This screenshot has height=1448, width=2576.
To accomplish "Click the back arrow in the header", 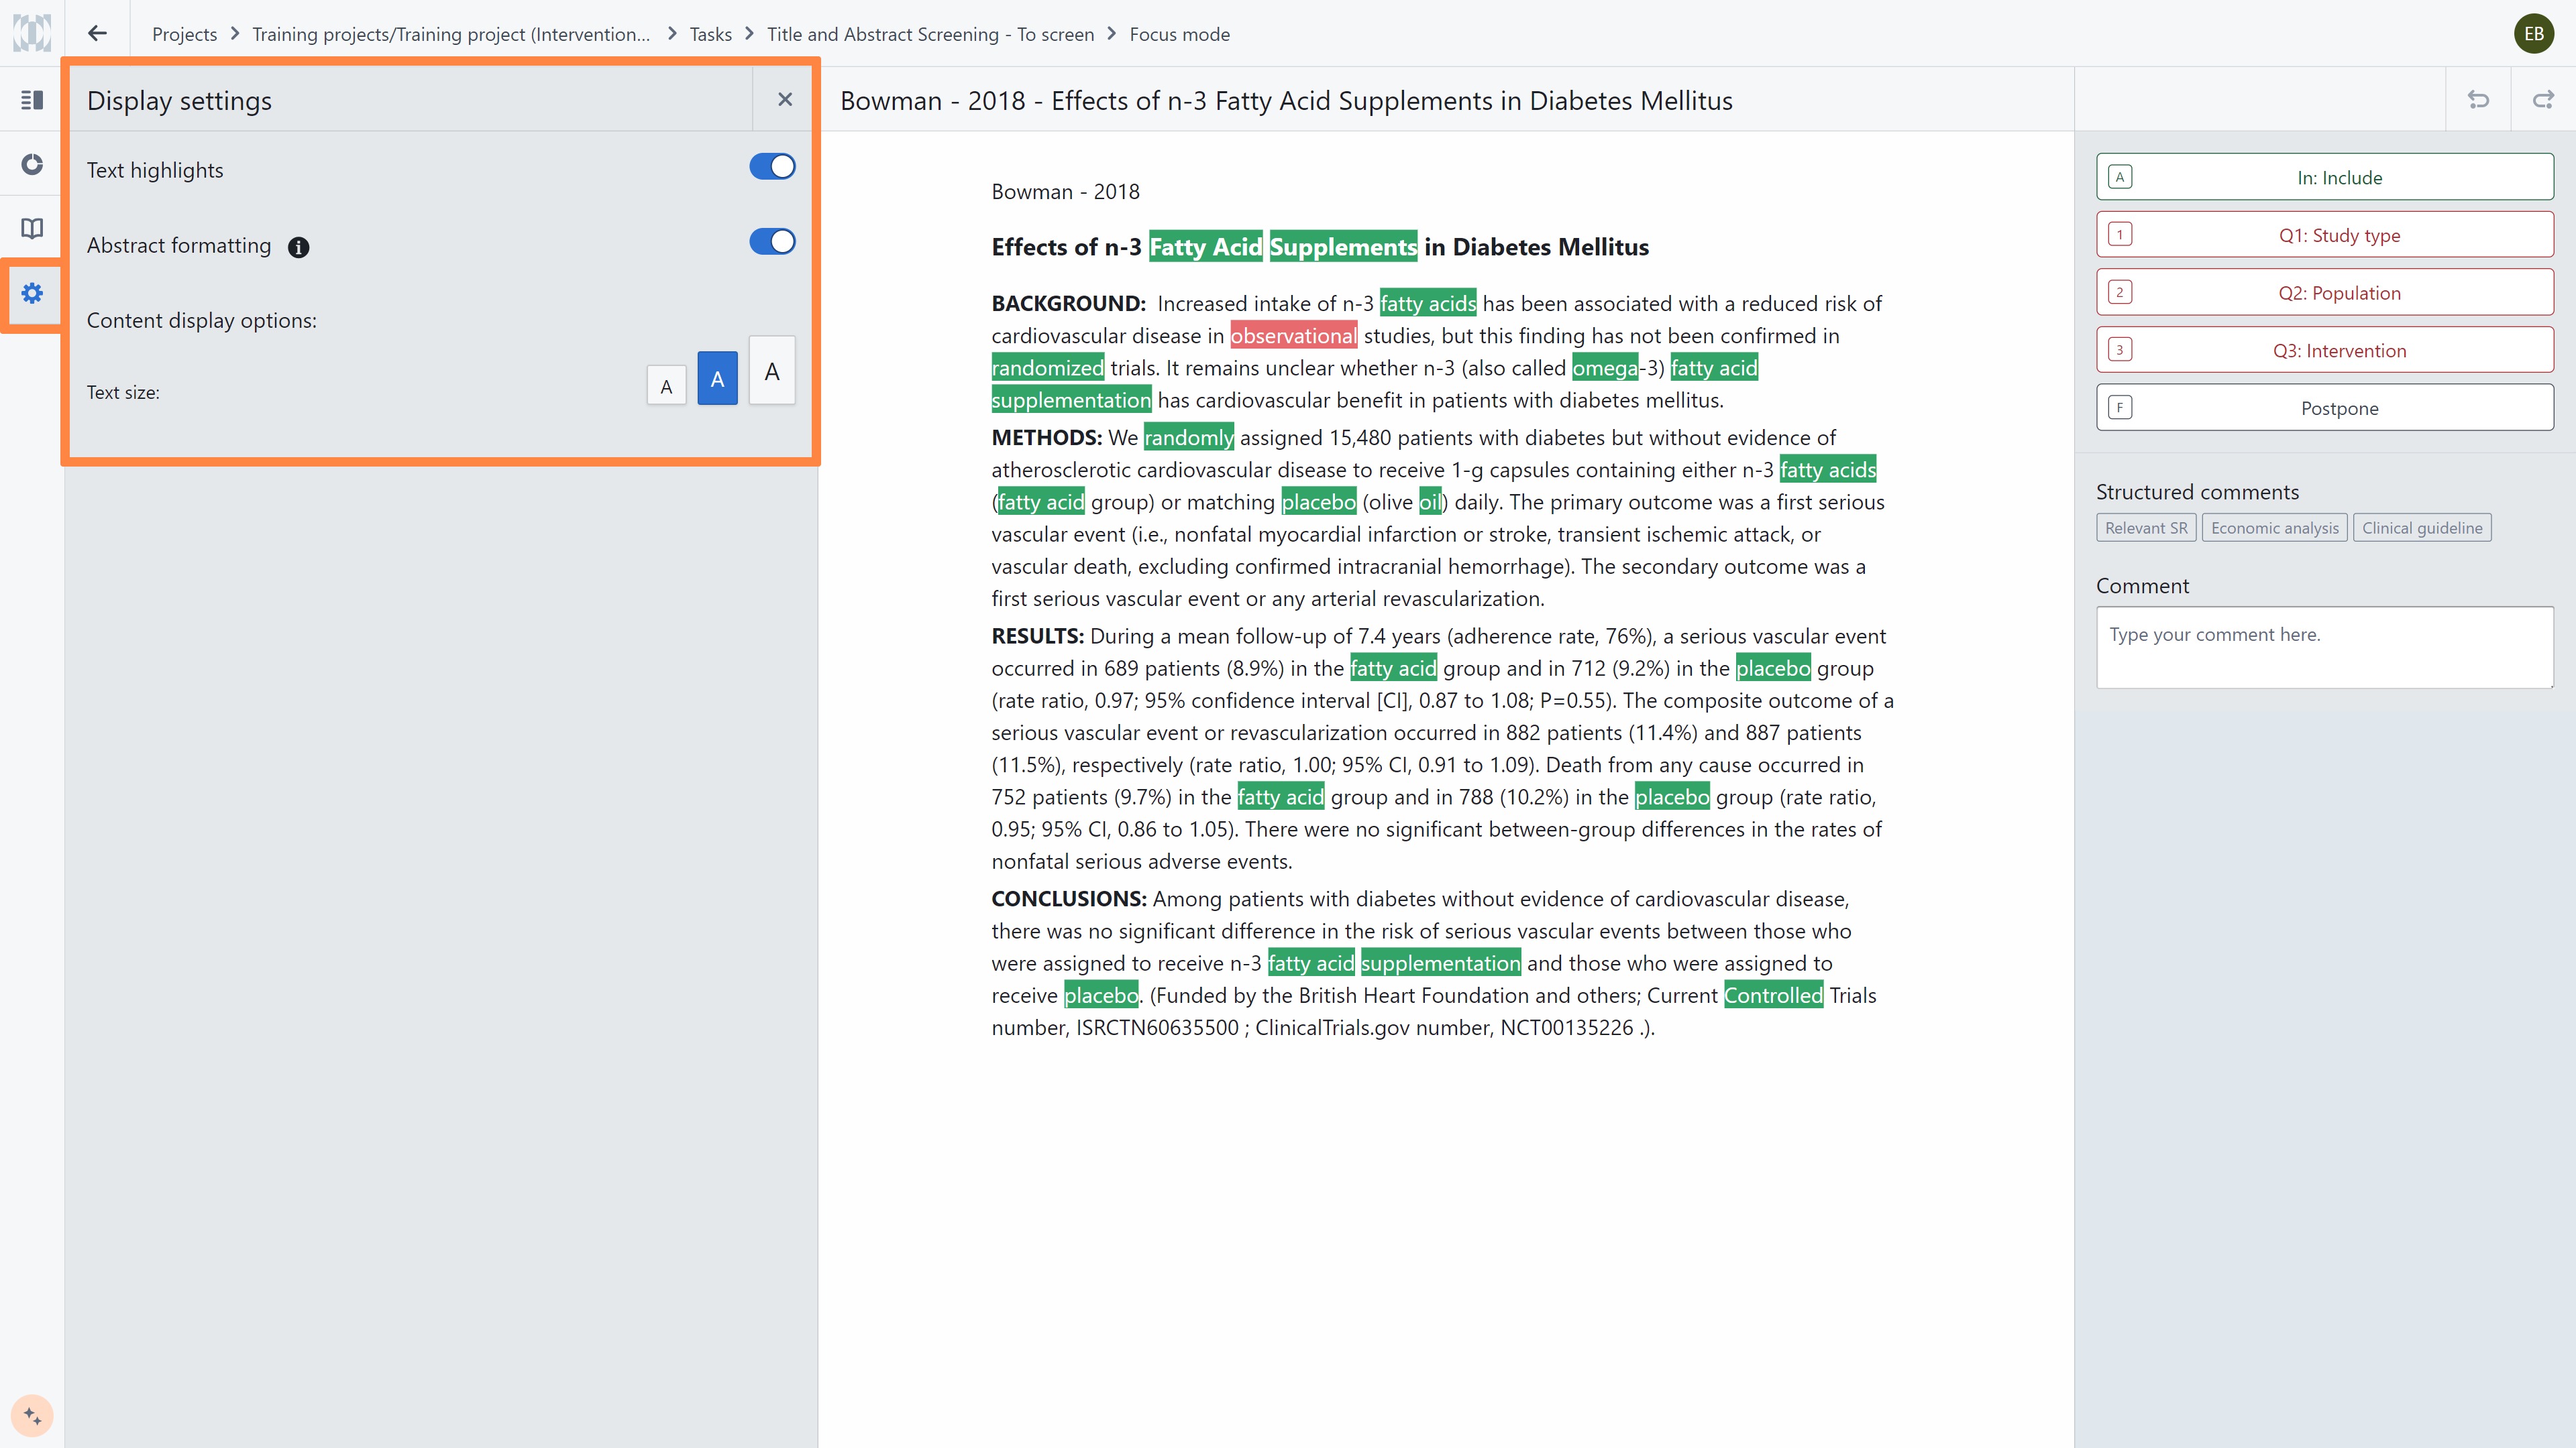I will (x=97, y=33).
